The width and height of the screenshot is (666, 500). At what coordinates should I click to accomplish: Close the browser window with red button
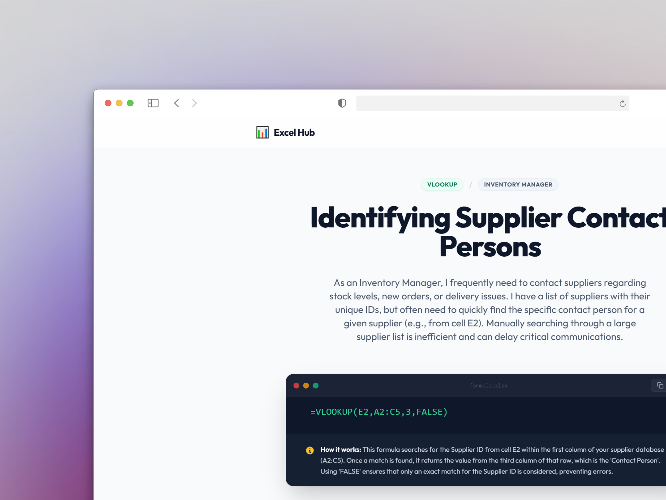[108, 103]
